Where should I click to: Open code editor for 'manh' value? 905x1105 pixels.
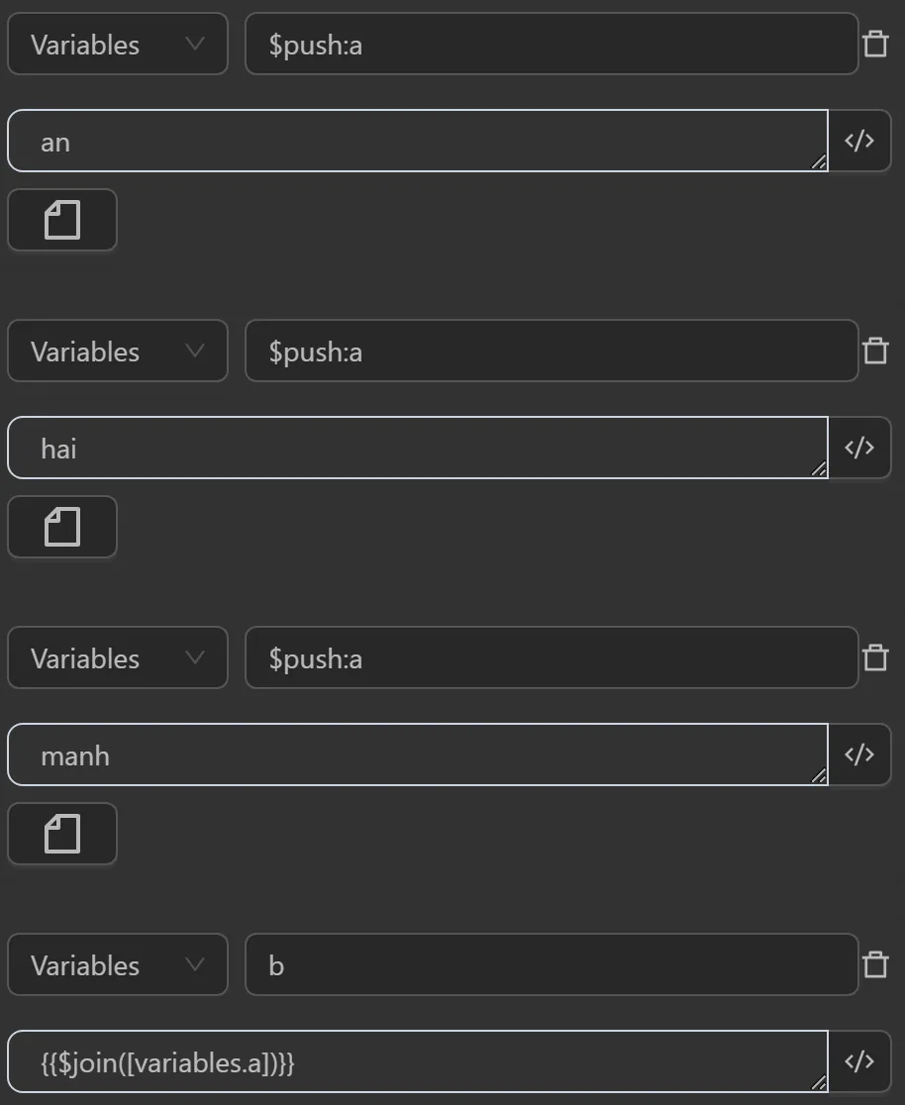[859, 754]
